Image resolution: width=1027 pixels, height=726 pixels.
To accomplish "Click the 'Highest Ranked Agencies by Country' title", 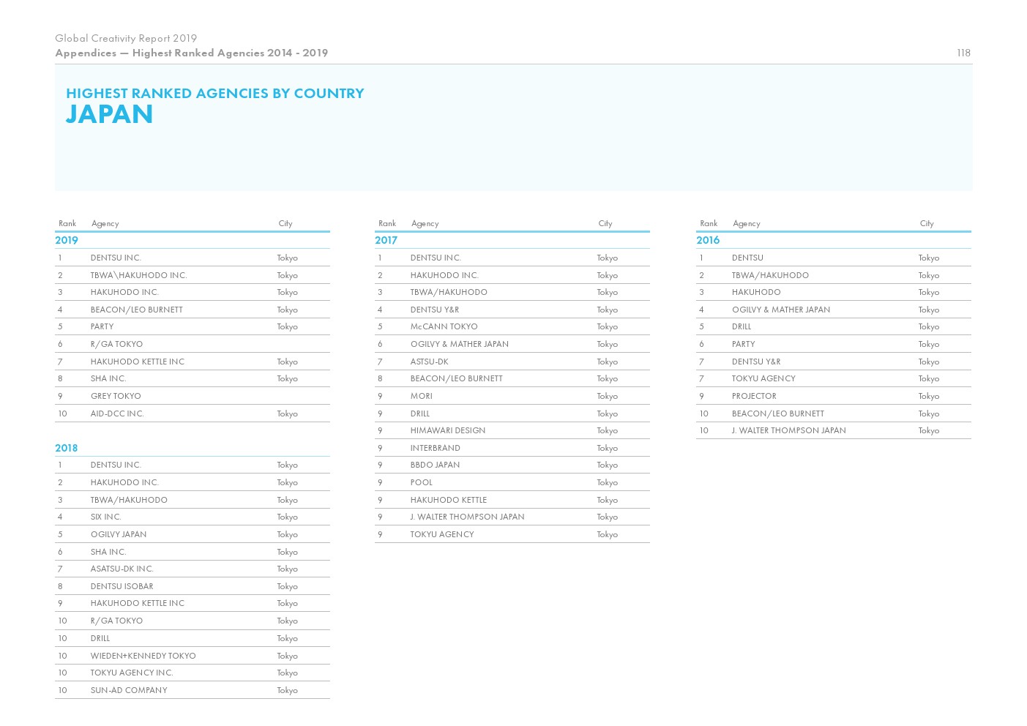I will click(214, 93).
